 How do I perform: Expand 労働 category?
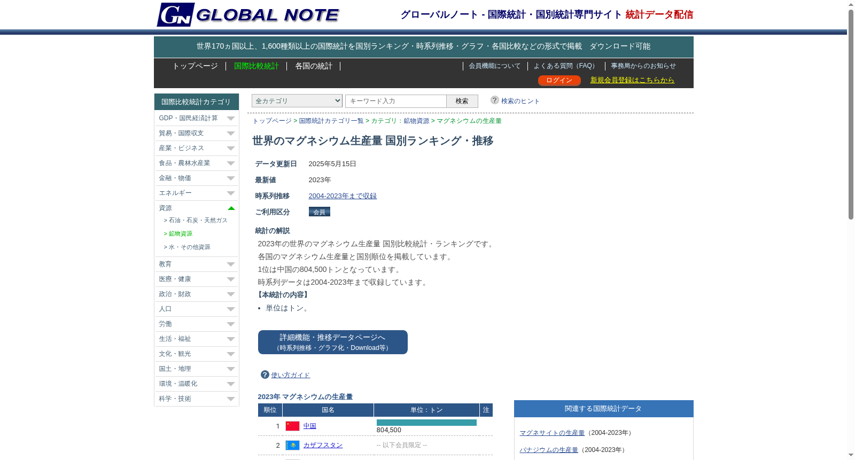(x=196, y=324)
